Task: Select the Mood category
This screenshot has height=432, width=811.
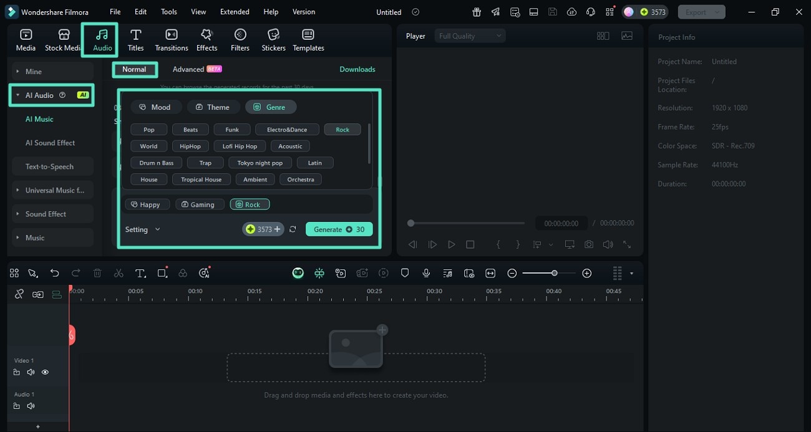Action: click(x=155, y=107)
